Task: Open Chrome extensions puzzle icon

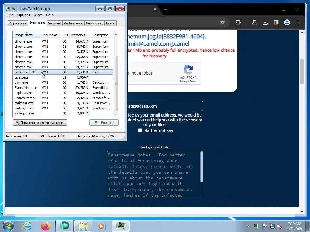Action: pos(238,22)
